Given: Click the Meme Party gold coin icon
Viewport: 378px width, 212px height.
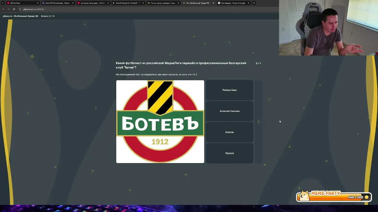Looking at the screenshot, I should point(367,197).
